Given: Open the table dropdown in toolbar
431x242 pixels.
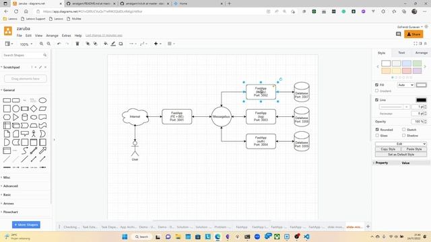Looking at the screenshot, I should (171, 44).
